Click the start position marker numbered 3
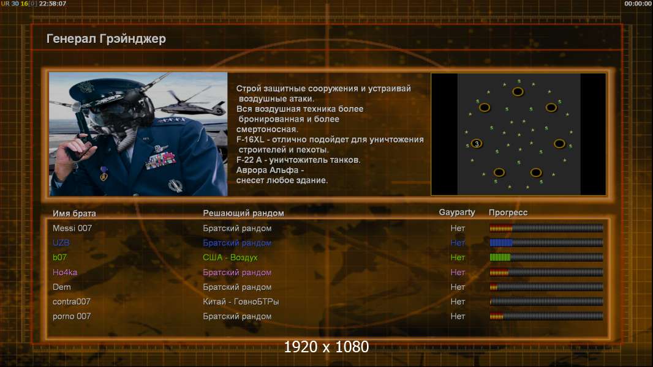 477,144
